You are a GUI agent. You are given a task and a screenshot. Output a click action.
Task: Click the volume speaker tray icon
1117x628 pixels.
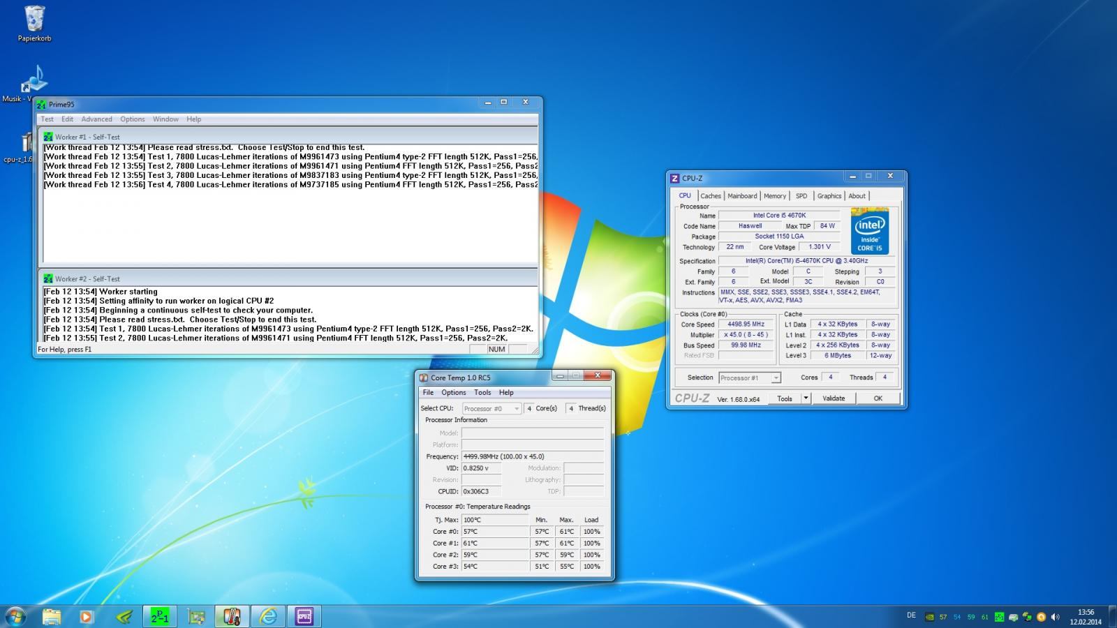(1055, 617)
